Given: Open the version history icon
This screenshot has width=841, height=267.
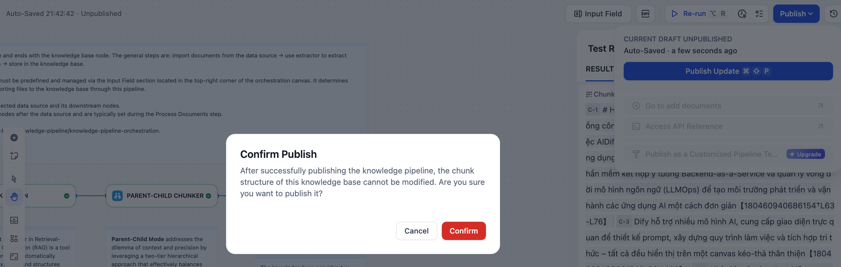Looking at the screenshot, I should point(833,14).
